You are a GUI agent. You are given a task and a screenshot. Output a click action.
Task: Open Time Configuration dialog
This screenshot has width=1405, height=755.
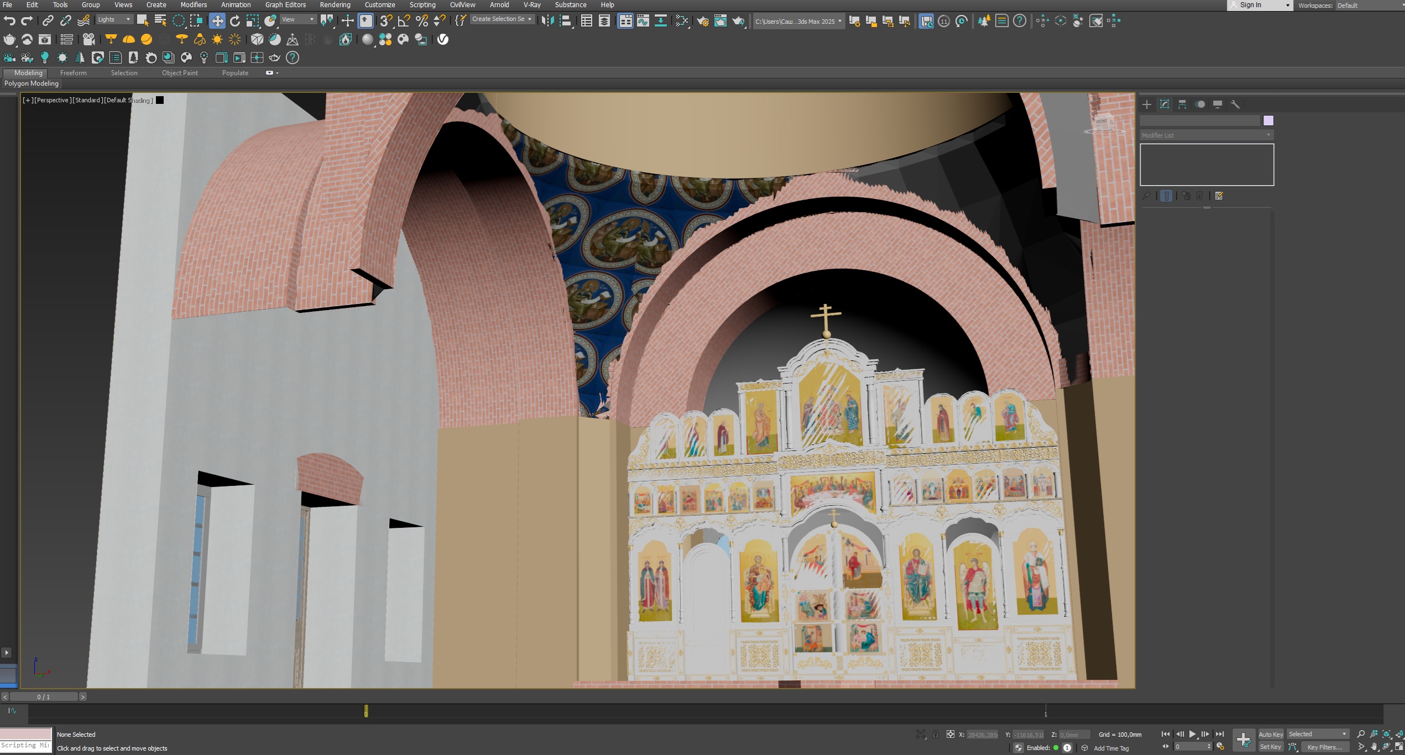[1220, 747]
